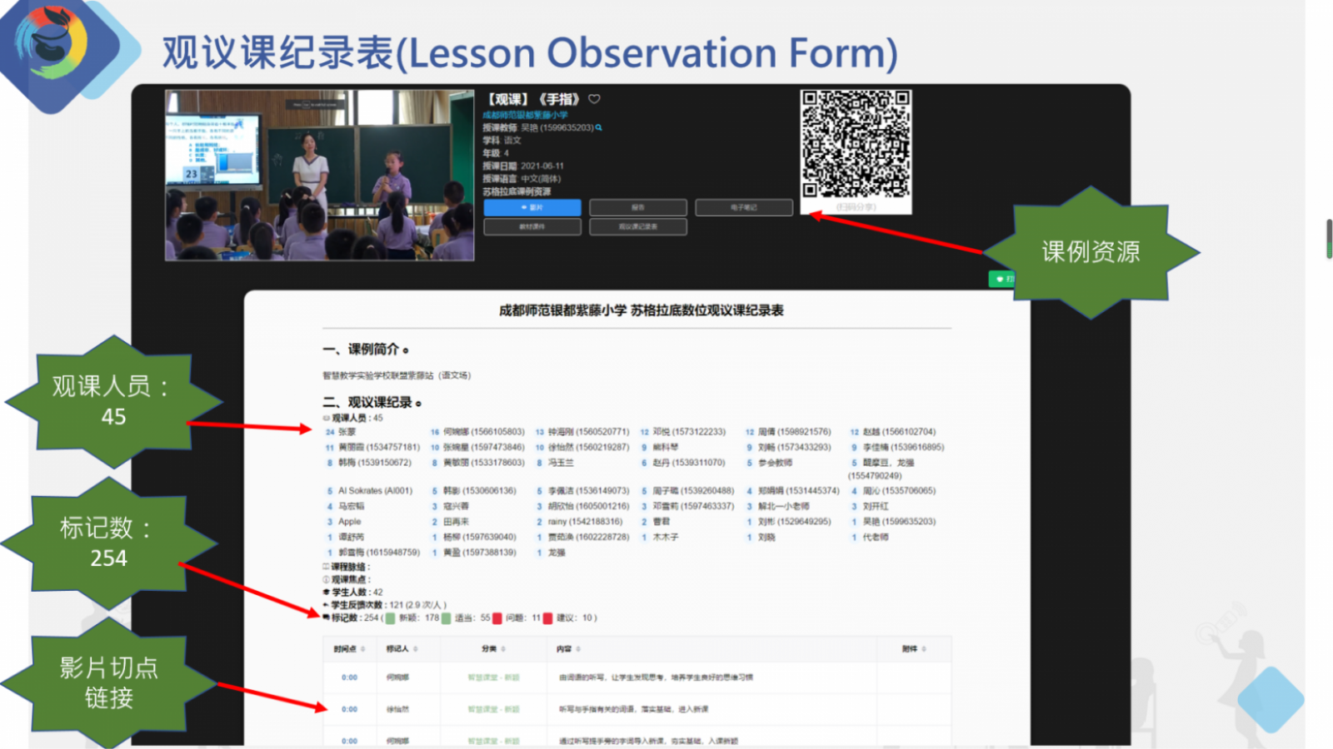Click the search icon next to teacher 吴艳
Image resolution: width=1333 pixels, height=749 pixels.
598,128
